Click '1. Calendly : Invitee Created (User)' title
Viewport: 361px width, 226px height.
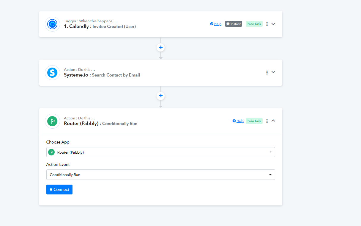(100, 27)
